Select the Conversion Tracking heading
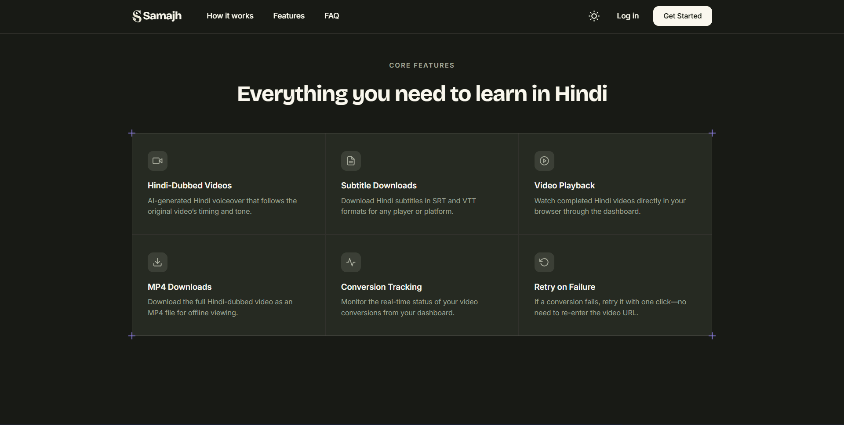This screenshot has width=844, height=425. [x=381, y=287]
